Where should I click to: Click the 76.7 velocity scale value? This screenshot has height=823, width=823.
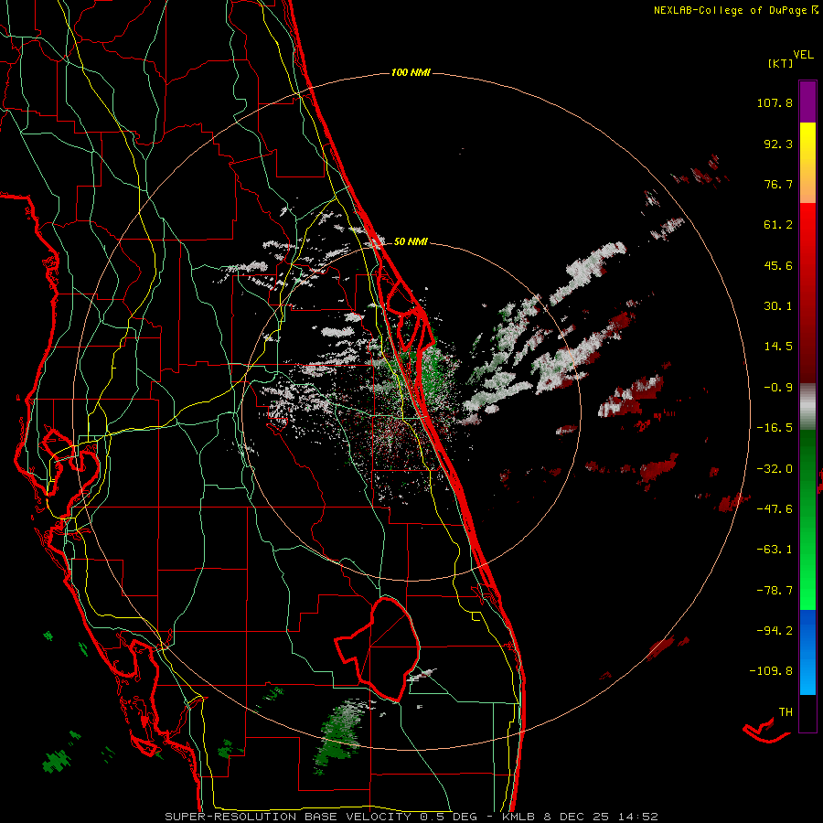(778, 184)
